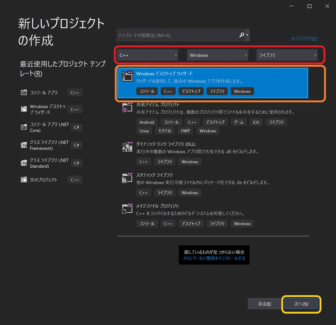The height and width of the screenshot is (325, 336).
Task: Click the さらにツールと機能をインストールする link
Action: pos(214,258)
